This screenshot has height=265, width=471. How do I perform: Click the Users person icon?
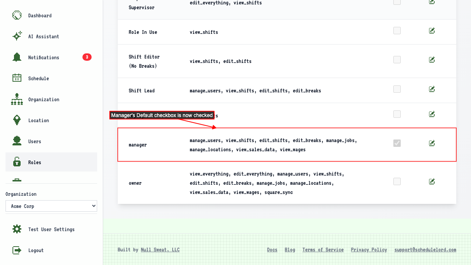pyautogui.click(x=17, y=141)
